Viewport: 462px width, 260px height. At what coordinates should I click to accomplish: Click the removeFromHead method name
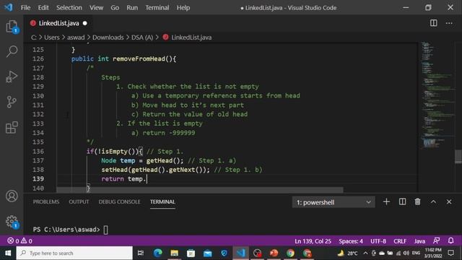coord(139,58)
